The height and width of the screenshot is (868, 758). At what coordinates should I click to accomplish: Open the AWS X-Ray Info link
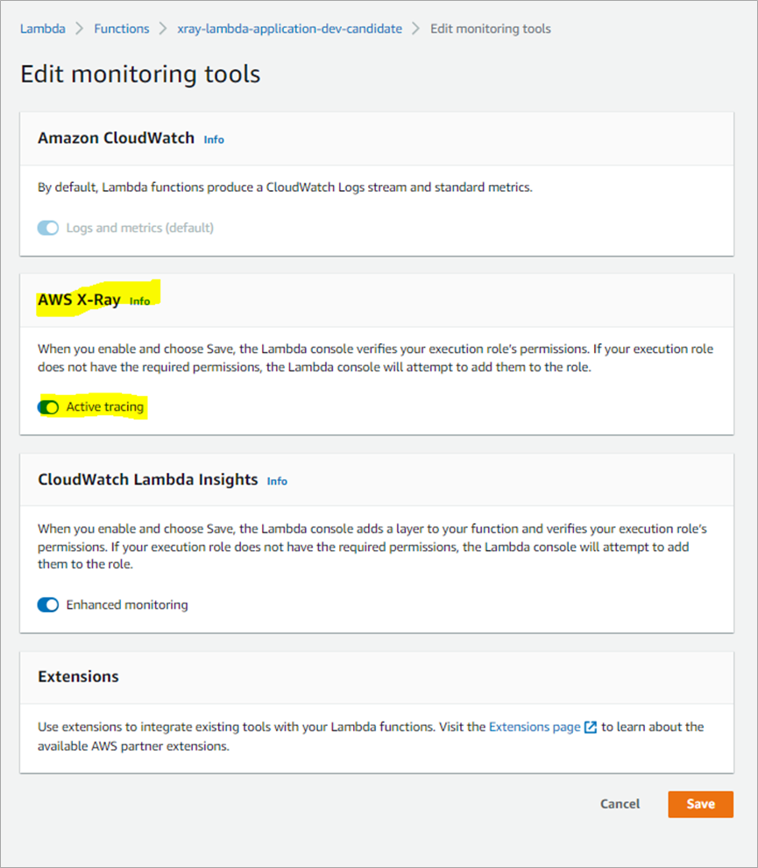[139, 301]
